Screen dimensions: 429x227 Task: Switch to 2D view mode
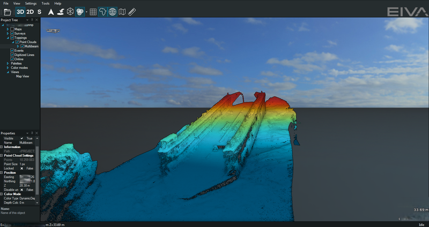pyautogui.click(x=31, y=11)
